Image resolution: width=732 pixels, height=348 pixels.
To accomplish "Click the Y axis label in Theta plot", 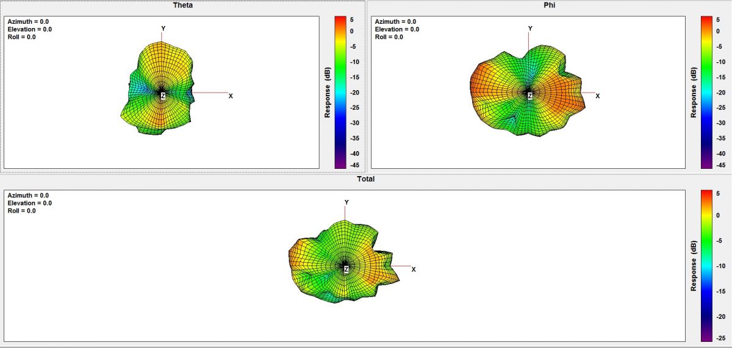I will 163,29.
